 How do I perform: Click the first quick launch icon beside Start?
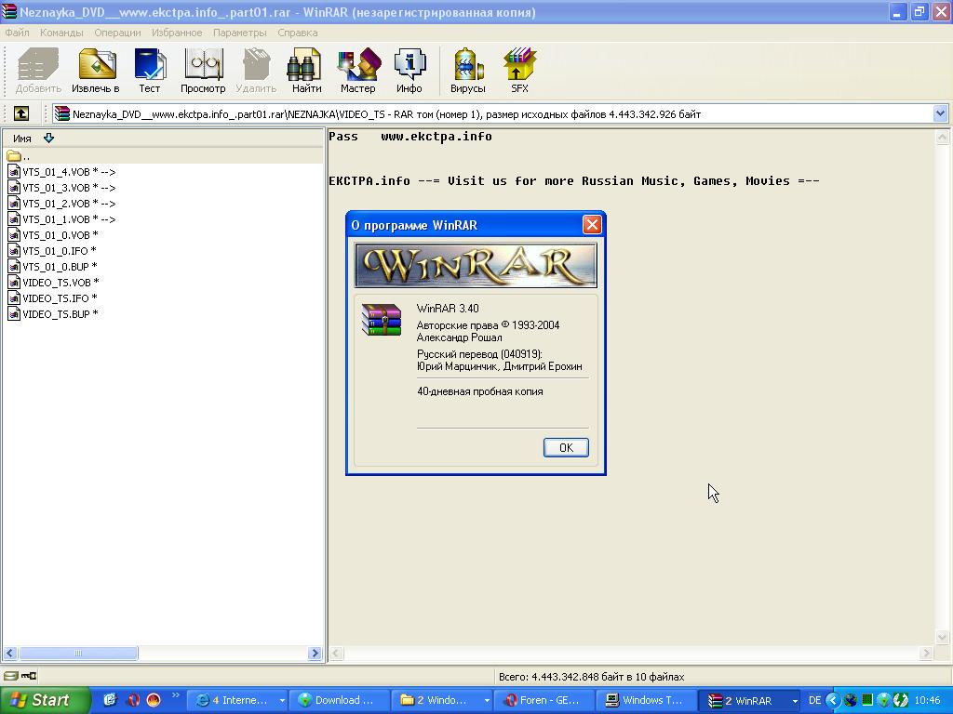point(110,700)
